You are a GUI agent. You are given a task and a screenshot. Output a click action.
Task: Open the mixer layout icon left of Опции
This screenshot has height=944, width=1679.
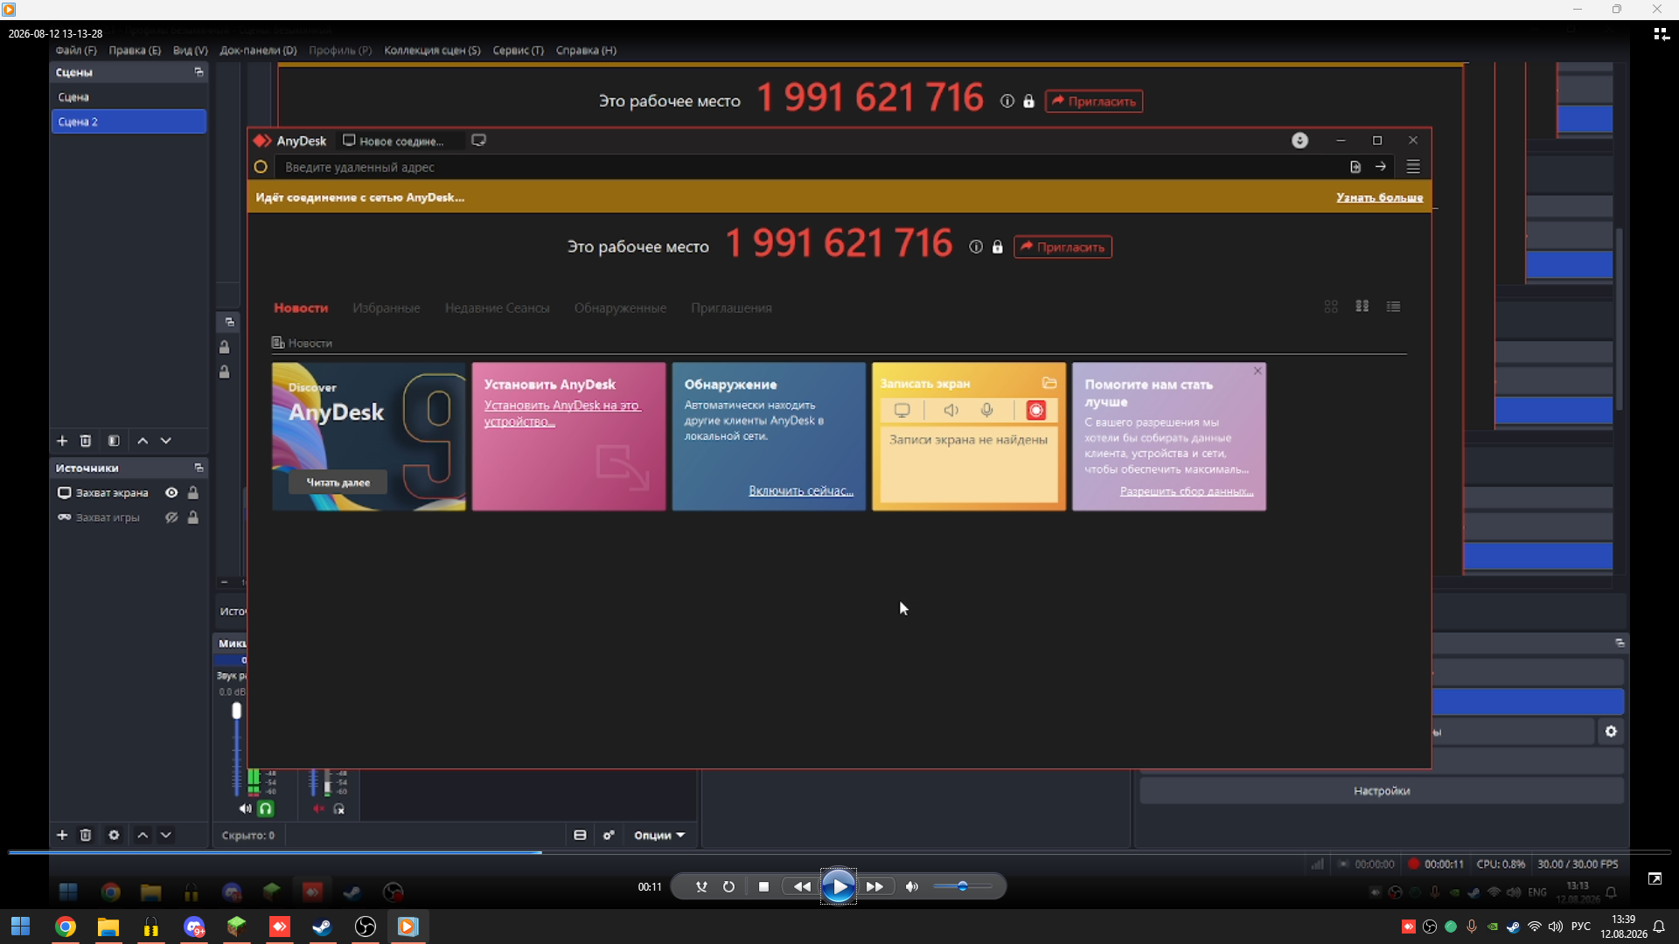point(580,836)
